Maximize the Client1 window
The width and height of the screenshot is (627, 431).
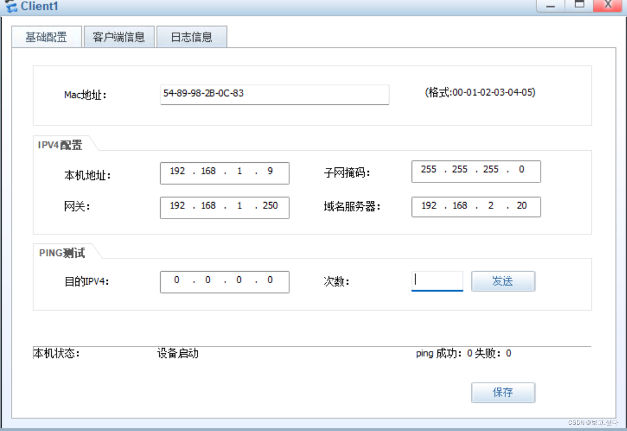click(579, 6)
